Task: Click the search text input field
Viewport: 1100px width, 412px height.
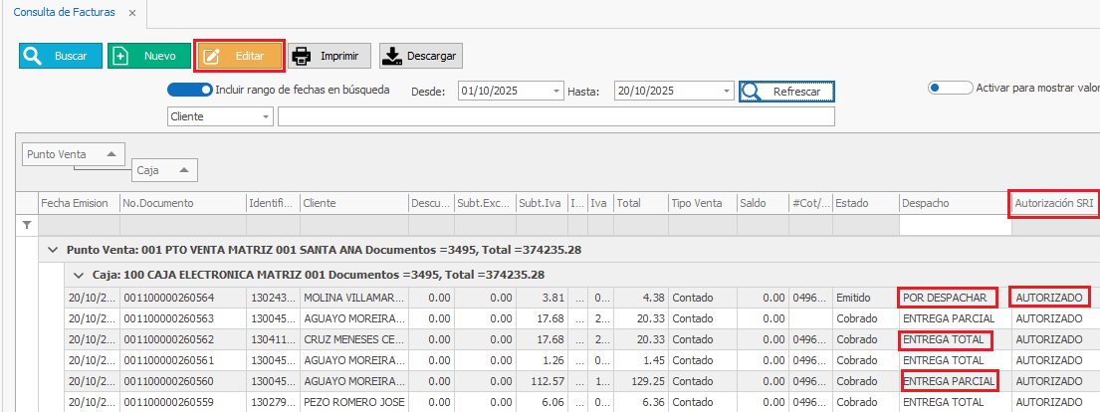Action: [x=555, y=117]
